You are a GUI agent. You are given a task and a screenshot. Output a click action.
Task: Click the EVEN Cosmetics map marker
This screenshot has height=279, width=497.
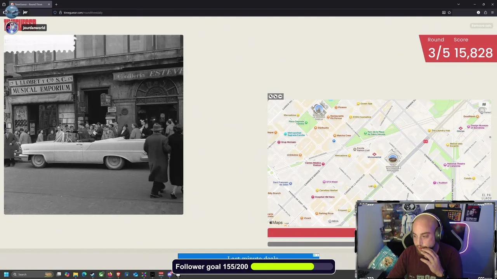(351, 117)
